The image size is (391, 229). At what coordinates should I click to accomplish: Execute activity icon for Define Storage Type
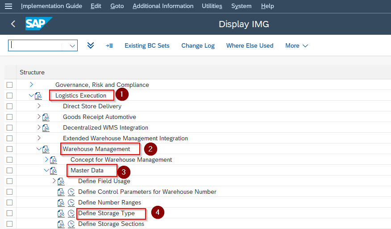click(x=71, y=213)
